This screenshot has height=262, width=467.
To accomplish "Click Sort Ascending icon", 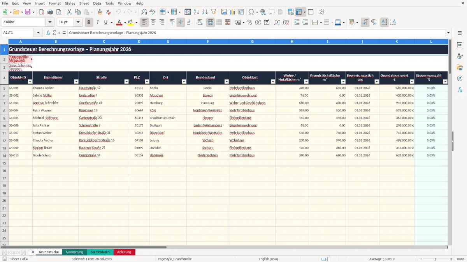I will pyautogui.click(x=197, y=12).
